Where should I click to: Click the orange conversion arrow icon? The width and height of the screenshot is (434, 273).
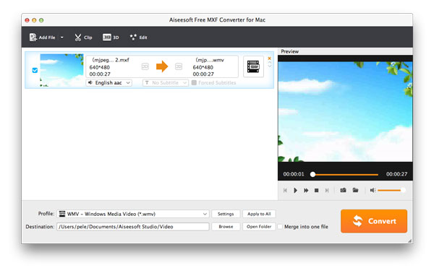(x=162, y=66)
